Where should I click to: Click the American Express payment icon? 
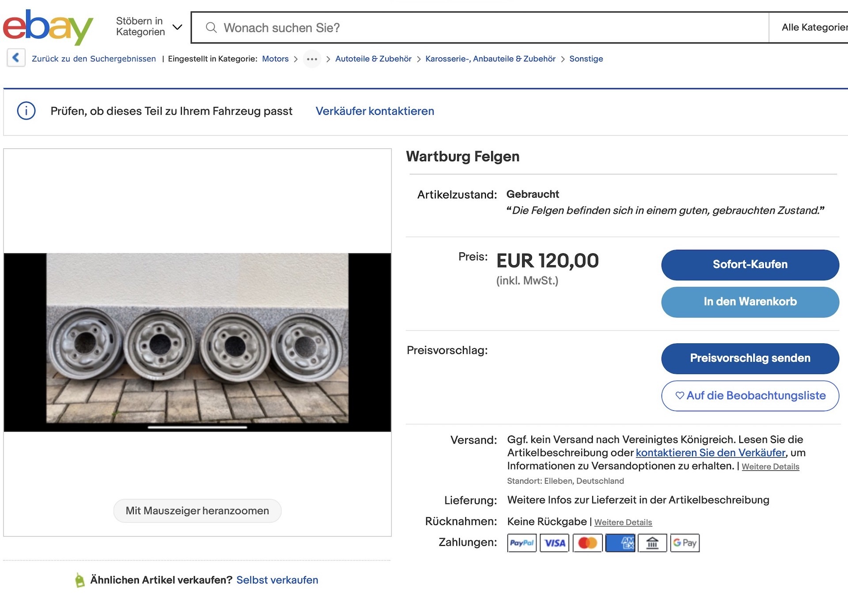click(620, 543)
